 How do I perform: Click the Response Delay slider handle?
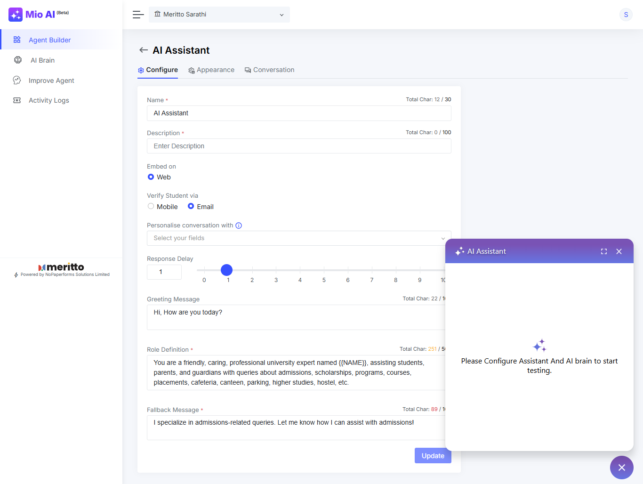coord(227,270)
